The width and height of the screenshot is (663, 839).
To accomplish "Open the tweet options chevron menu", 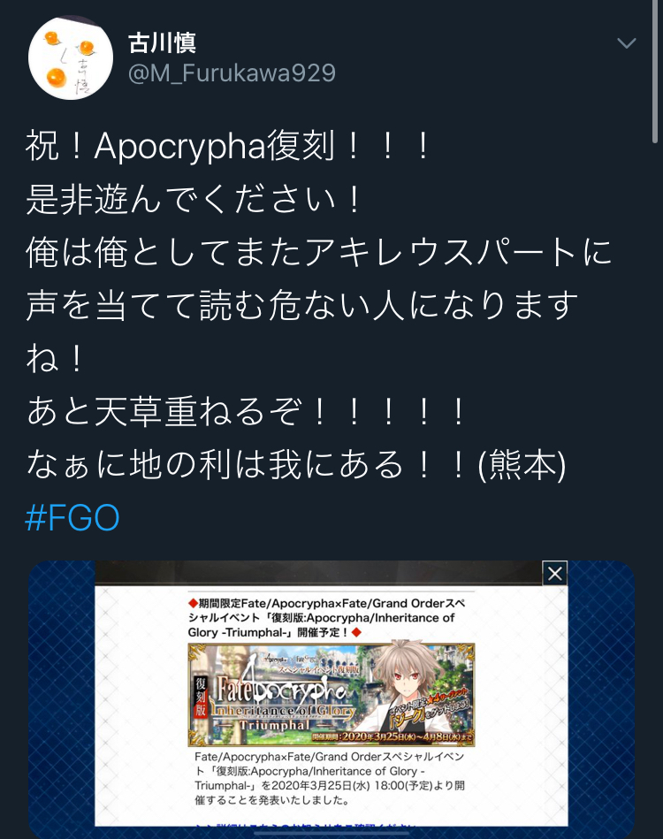I will [x=626, y=42].
